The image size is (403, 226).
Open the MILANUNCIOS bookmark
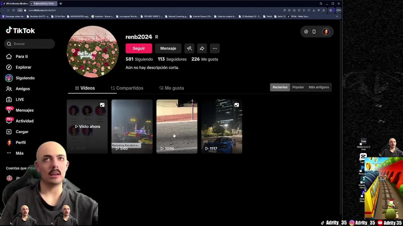78,16
